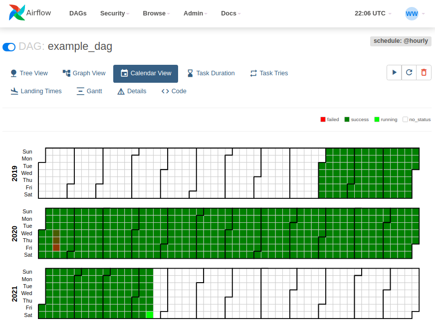The height and width of the screenshot is (323, 435).
Task: Open the Code view
Action: coord(174,91)
